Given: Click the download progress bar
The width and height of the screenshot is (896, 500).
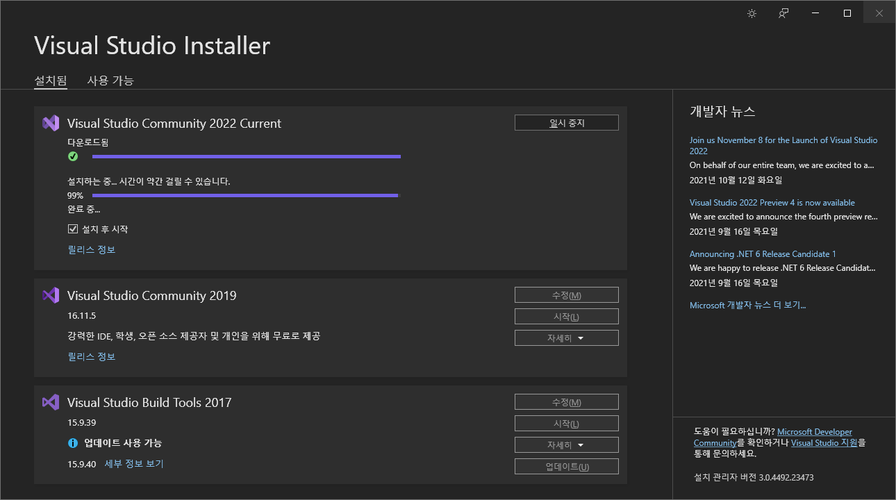Looking at the screenshot, I should click(x=247, y=157).
